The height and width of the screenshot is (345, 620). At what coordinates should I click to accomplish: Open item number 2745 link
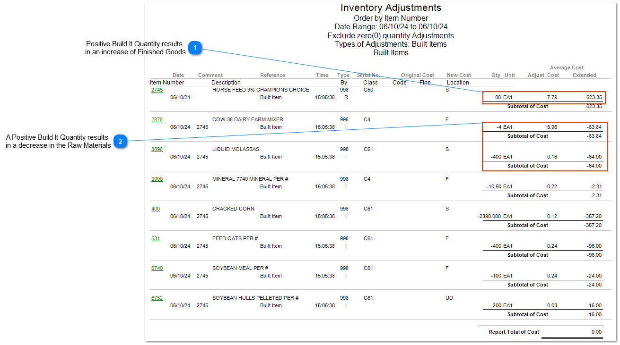pyautogui.click(x=157, y=90)
